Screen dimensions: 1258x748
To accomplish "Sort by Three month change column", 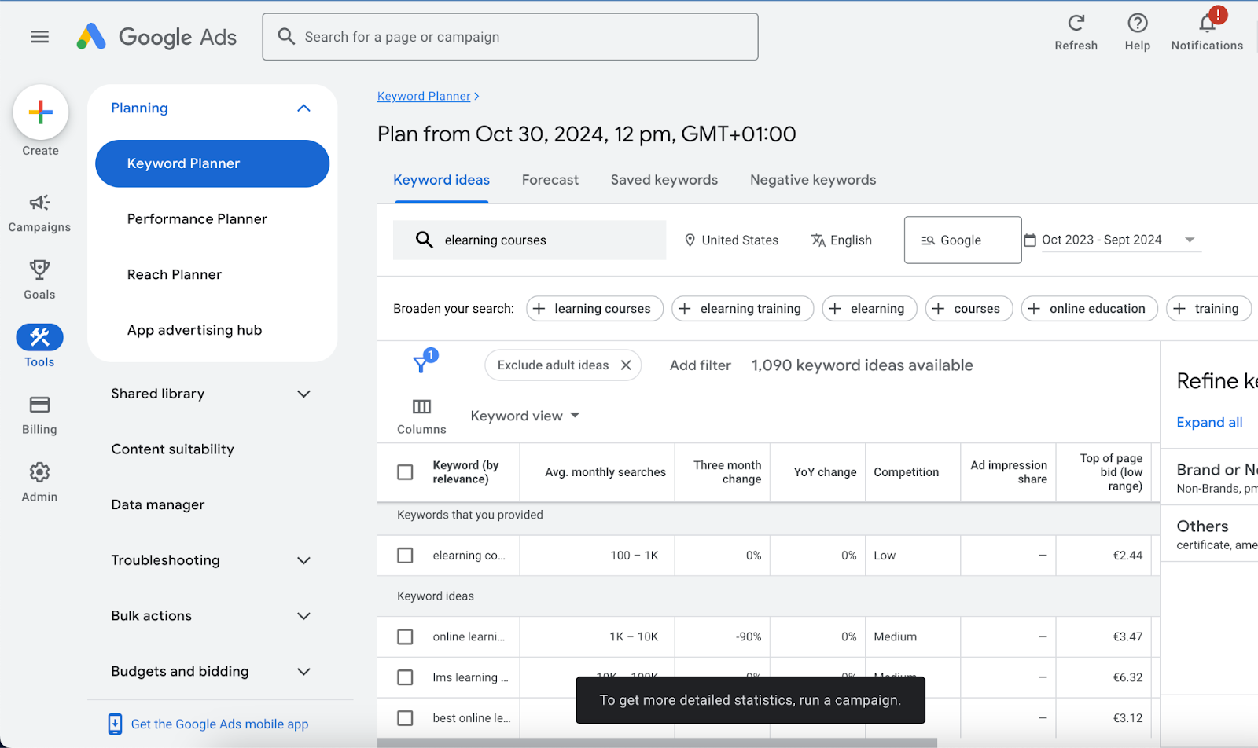I will (727, 472).
